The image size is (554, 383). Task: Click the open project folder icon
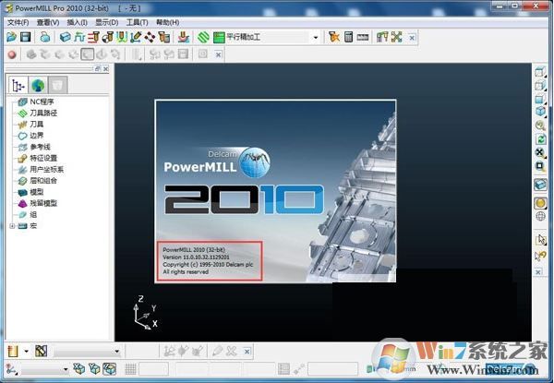[x=11, y=37]
